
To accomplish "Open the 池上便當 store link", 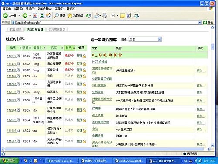I will pyautogui.click(x=98, y=115).
